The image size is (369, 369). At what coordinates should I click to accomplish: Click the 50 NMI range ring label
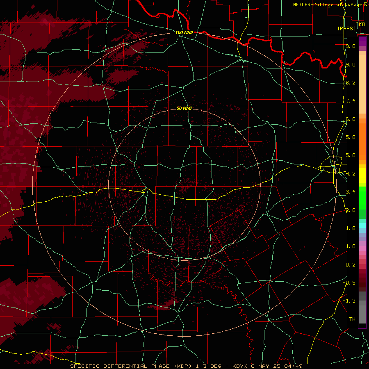pos(184,108)
